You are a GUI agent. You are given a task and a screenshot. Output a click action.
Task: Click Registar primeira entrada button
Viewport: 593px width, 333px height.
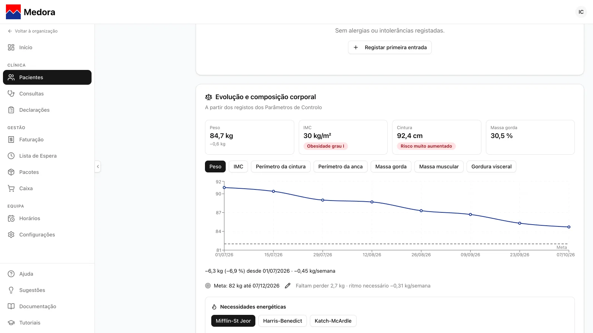tap(390, 47)
